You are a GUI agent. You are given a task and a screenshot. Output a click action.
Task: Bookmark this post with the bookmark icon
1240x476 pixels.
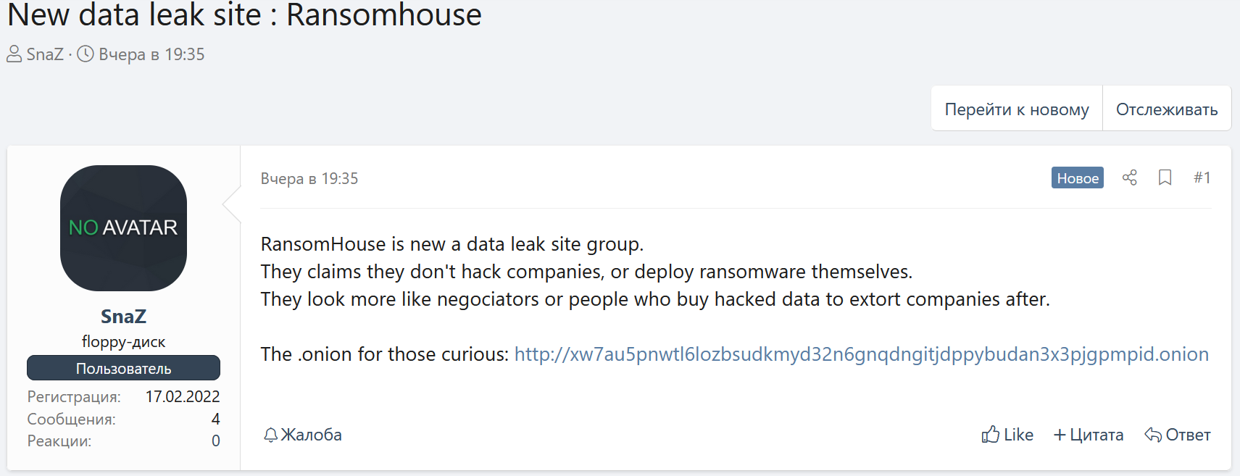pyautogui.click(x=1165, y=178)
